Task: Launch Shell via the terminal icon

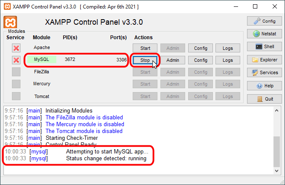Action: 264,46
